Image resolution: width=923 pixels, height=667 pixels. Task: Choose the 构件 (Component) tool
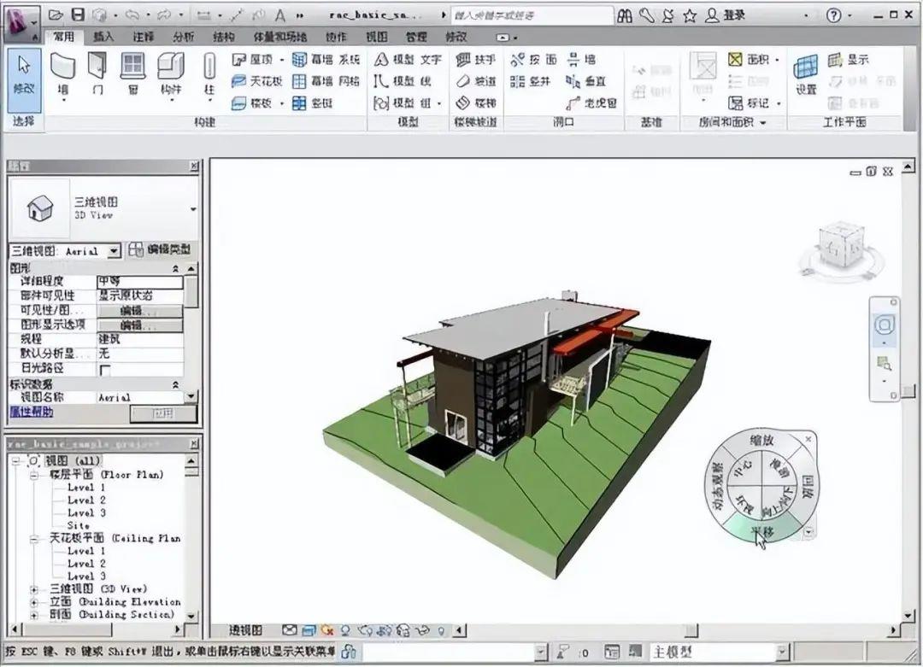tap(171, 75)
